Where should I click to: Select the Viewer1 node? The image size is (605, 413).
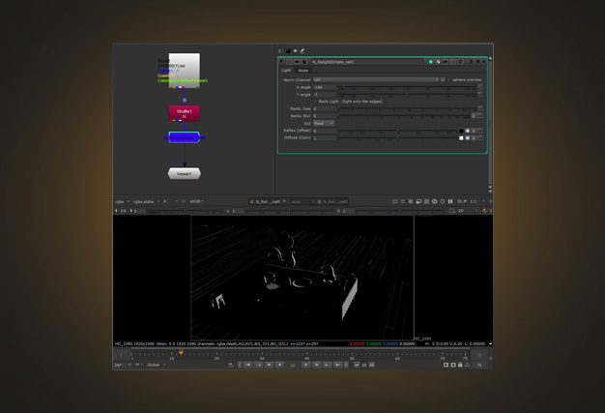click(x=185, y=174)
